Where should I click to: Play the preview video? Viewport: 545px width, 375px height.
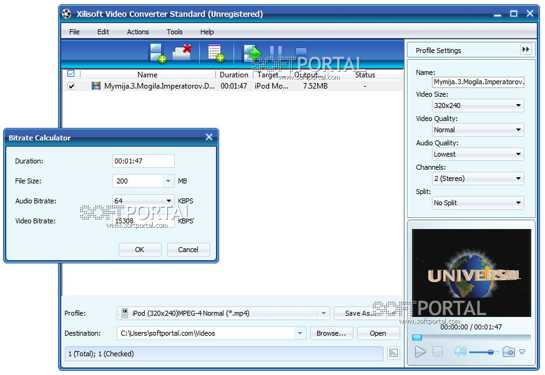[x=420, y=352]
